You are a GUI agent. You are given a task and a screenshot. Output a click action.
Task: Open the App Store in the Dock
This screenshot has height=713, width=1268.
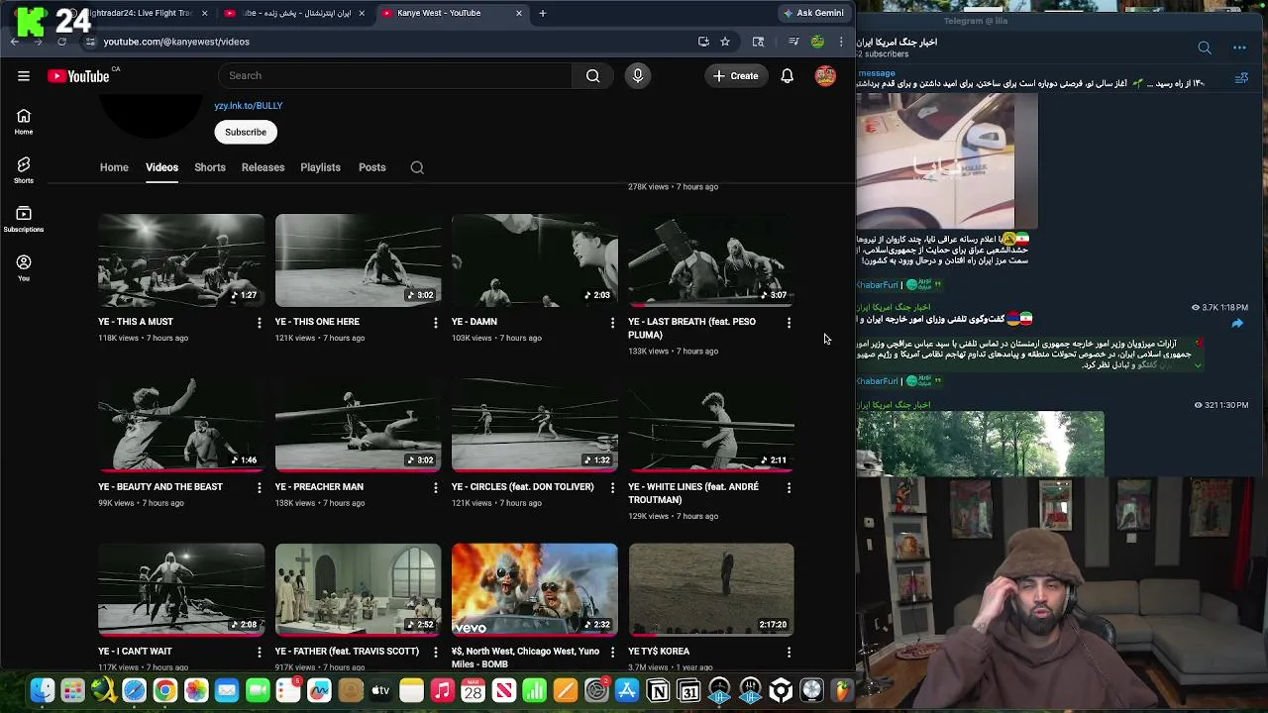click(627, 691)
